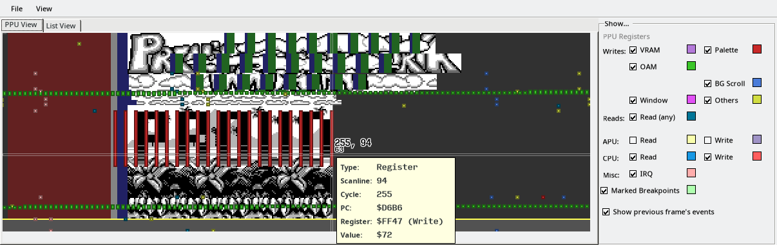
Task: Click the green OAM color swatch
Action: point(691,66)
